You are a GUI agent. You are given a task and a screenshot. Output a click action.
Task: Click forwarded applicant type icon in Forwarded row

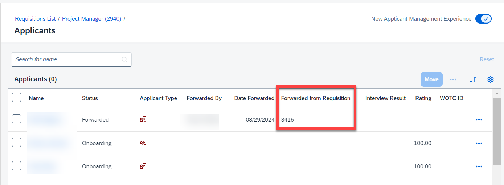143,119
